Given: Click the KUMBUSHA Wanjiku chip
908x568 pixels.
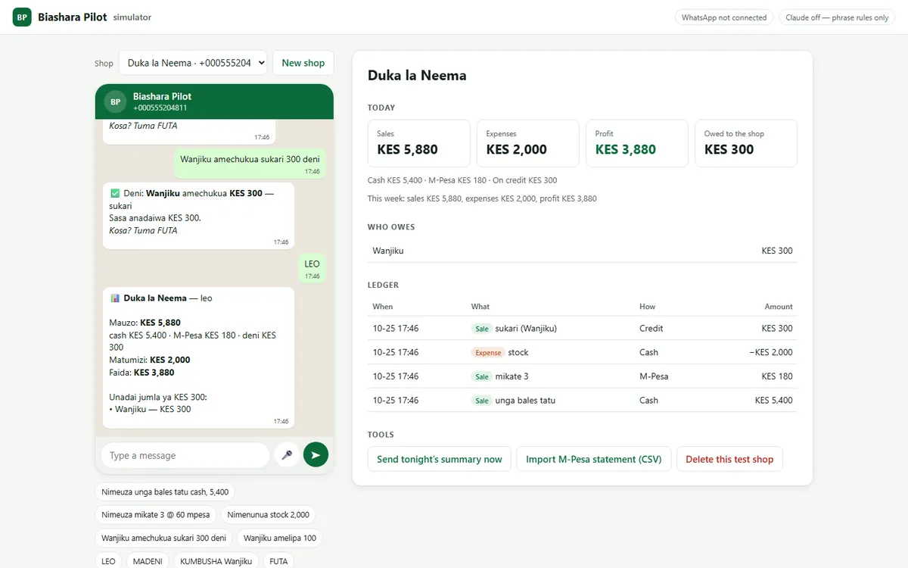Looking at the screenshot, I should tap(216, 561).
